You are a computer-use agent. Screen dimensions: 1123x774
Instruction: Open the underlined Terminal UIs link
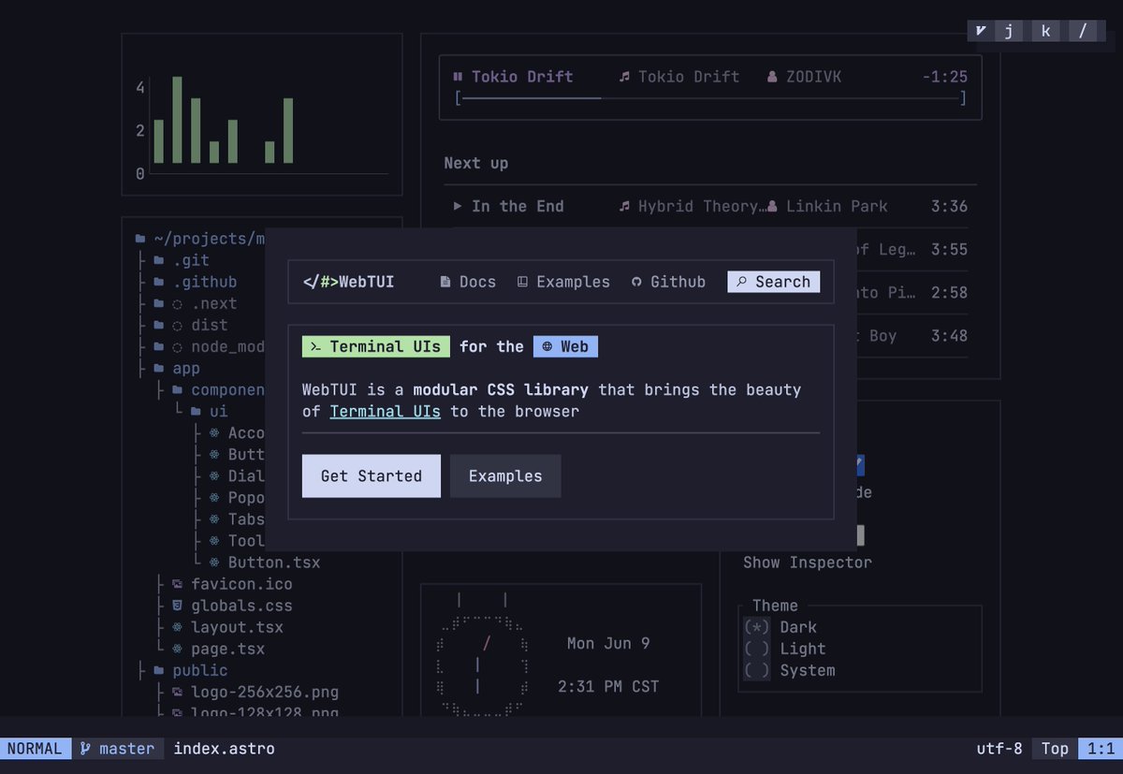tap(385, 411)
